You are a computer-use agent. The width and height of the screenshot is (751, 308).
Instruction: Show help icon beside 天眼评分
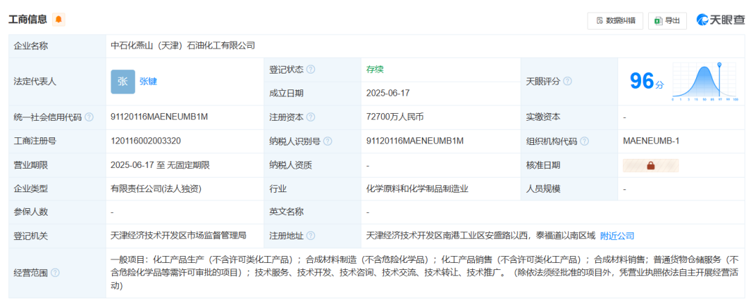(x=567, y=81)
